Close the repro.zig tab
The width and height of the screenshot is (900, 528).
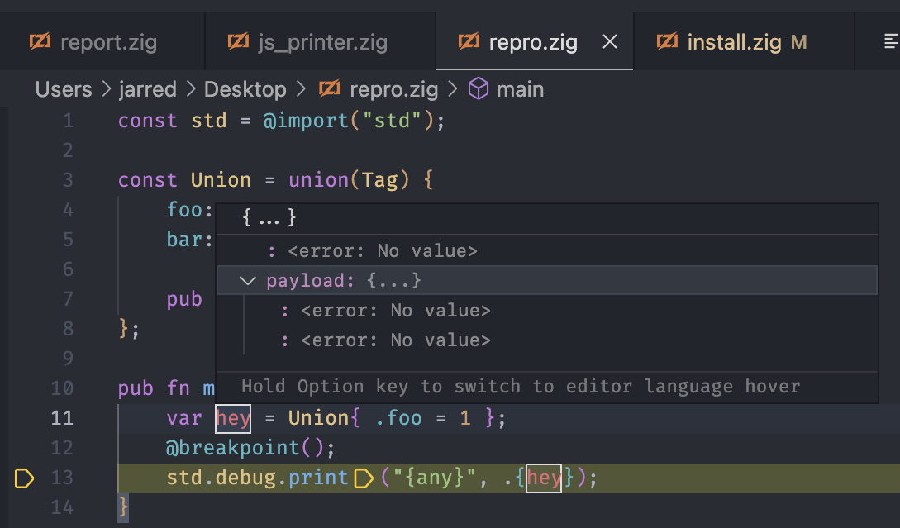[x=609, y=41]
